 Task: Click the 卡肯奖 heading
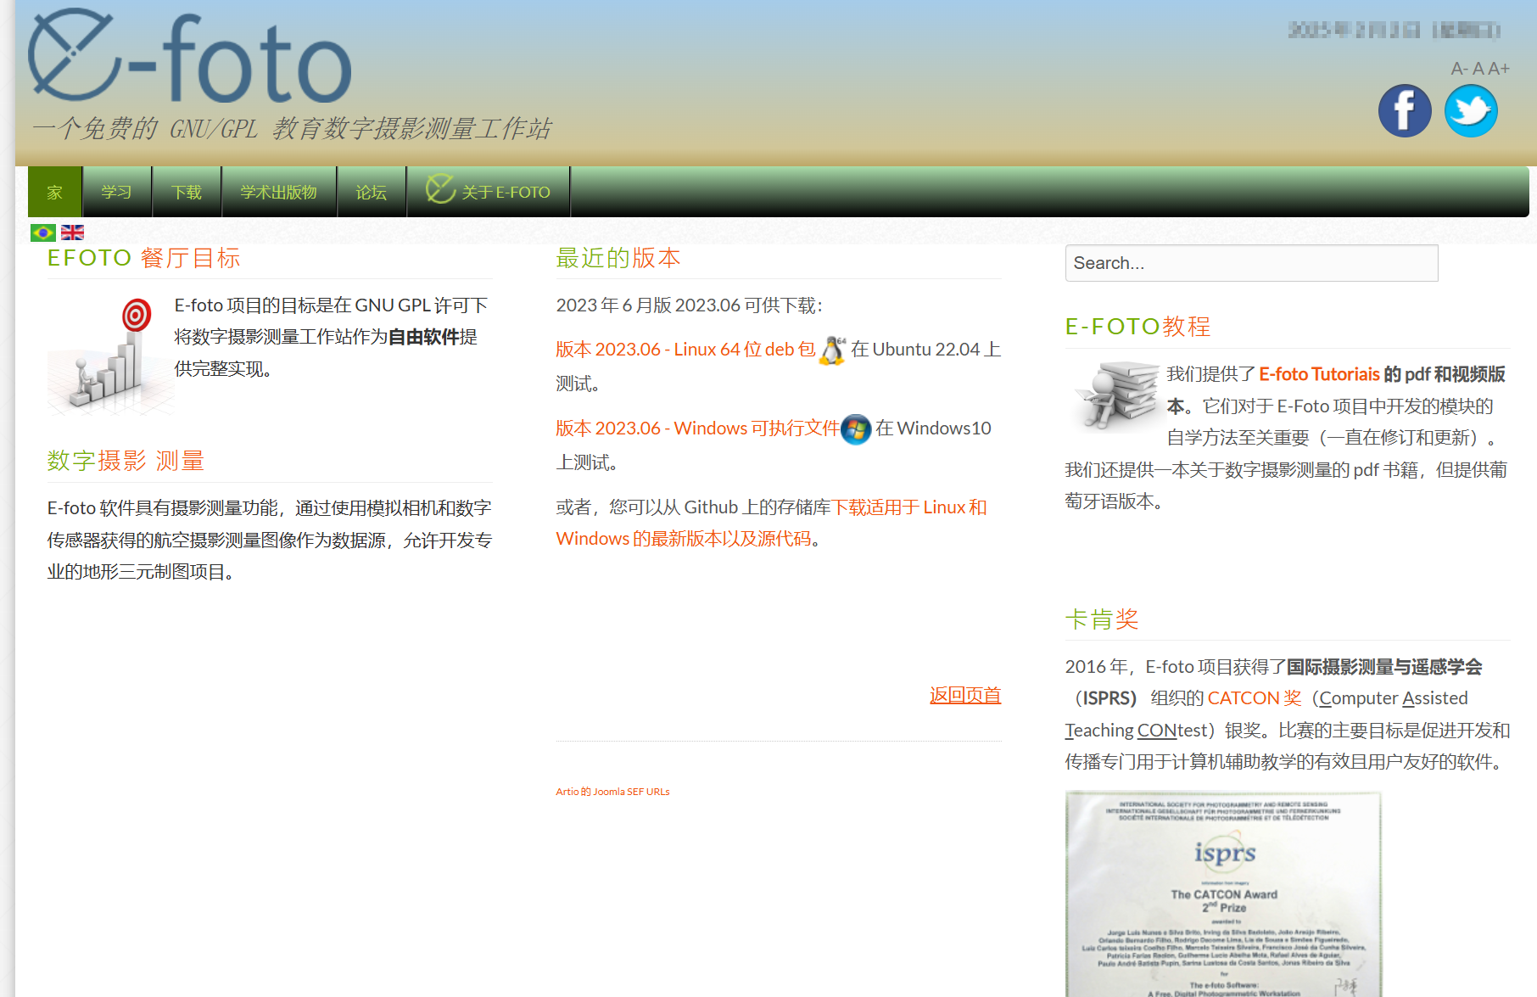(x=1102, y=619)
